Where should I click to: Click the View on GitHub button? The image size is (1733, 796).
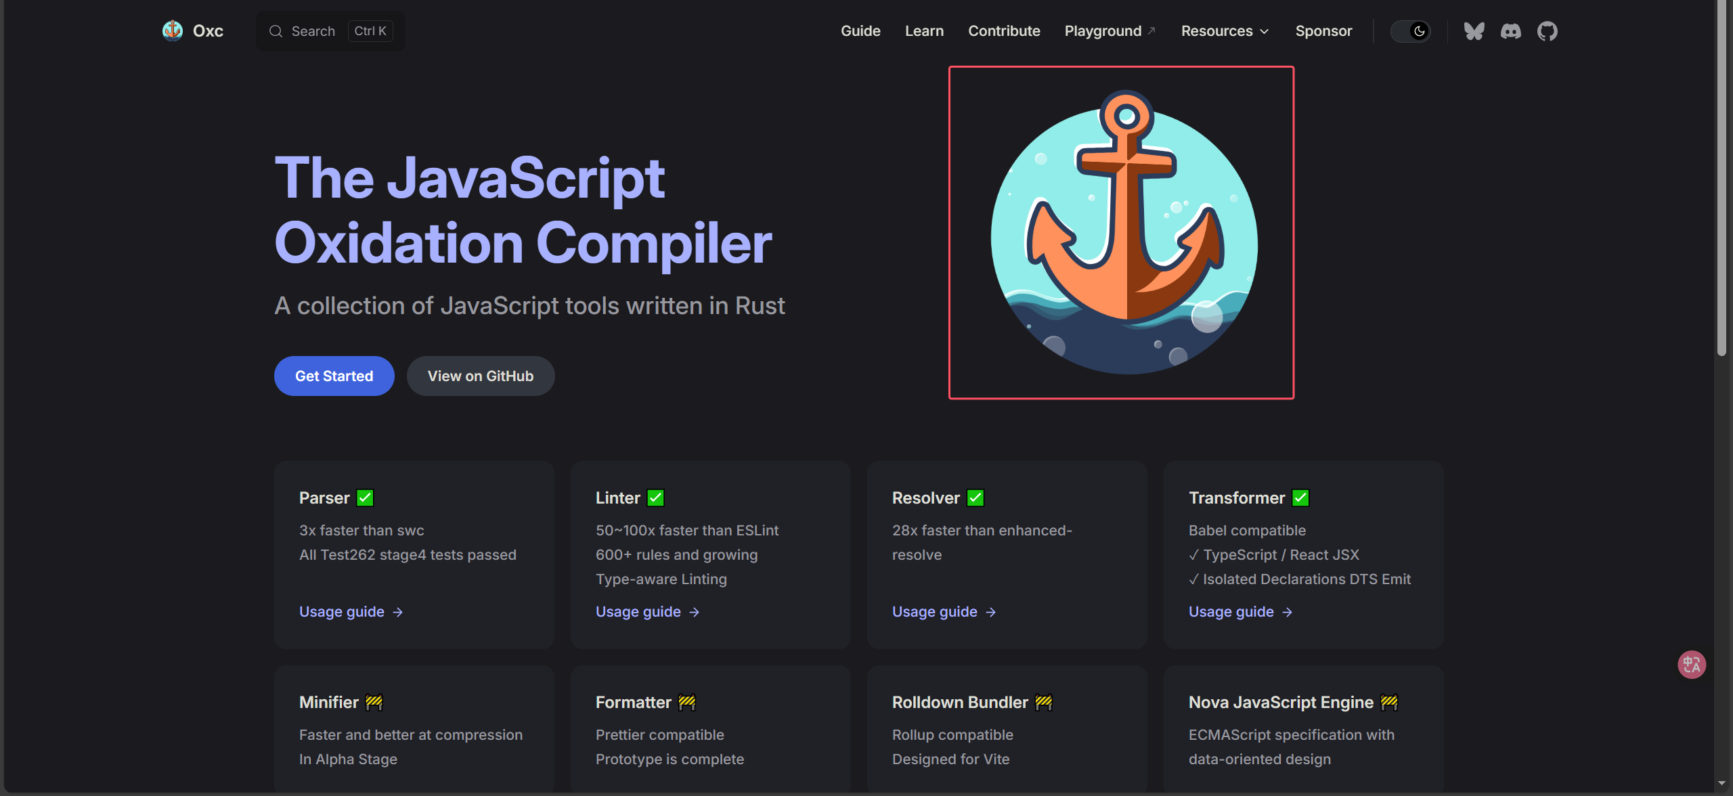481,376
